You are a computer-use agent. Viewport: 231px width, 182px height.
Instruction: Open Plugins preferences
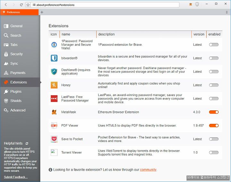[20, 91]
